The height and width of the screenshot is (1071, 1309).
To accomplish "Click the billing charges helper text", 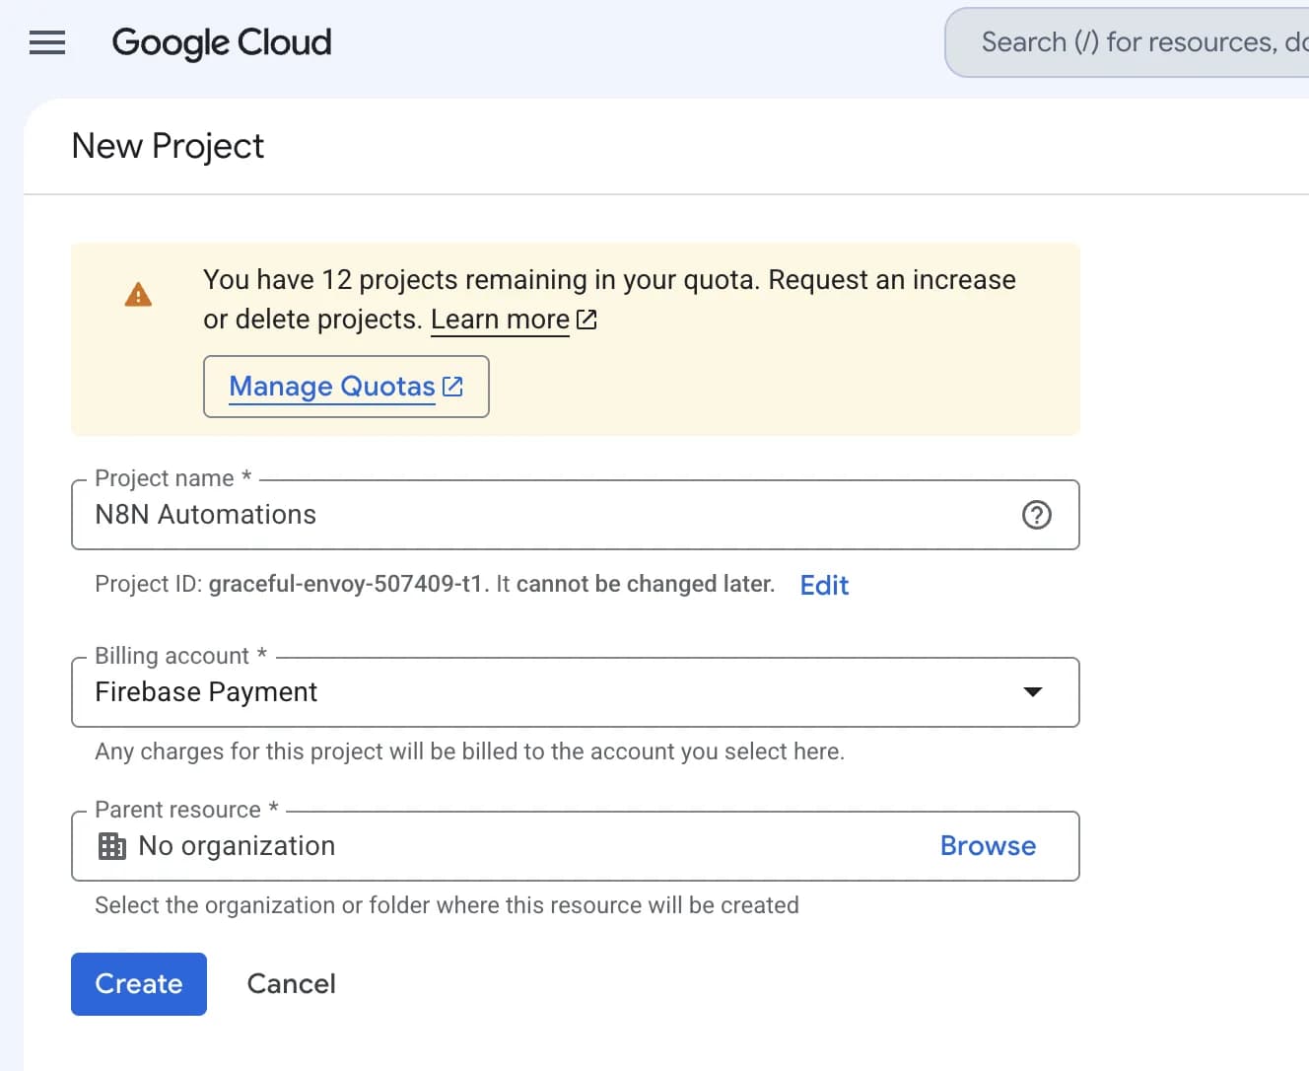I will pyautogui.click(x=469, y=751).
